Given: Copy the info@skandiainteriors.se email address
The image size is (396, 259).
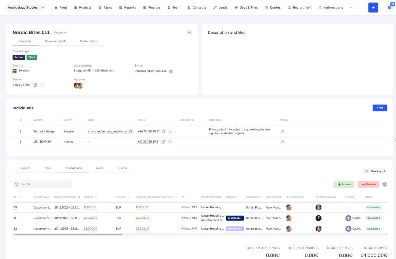Looking at the screenshot, I should coord(171,71).
